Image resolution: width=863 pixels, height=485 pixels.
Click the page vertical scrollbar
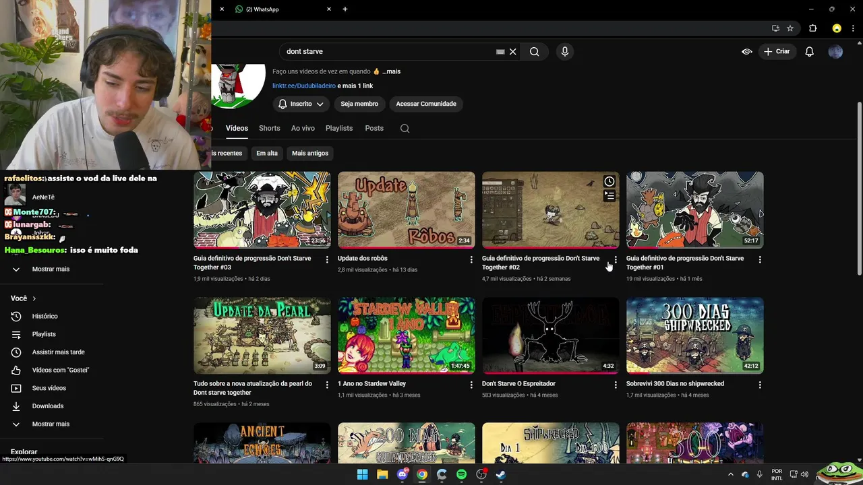(x=859, y=189)
